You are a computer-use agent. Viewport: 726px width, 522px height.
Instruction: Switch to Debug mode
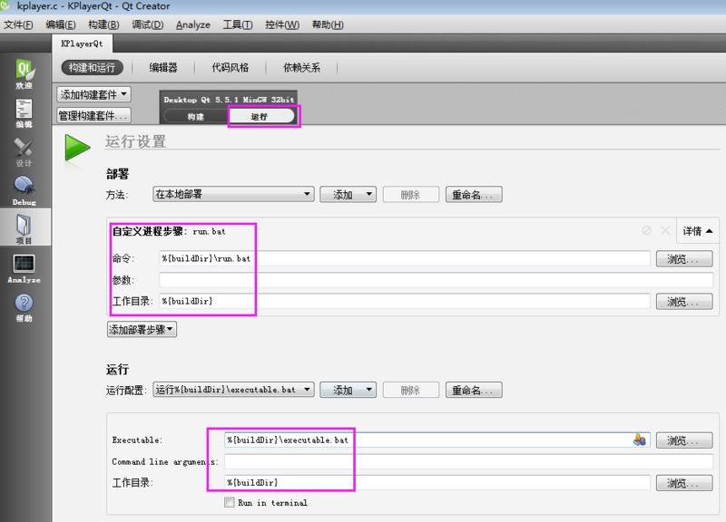click(x=25, y=191)
